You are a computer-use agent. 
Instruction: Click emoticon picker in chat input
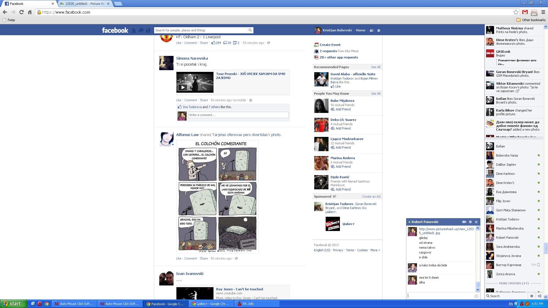pyautogui.click(x=476, y=296)
